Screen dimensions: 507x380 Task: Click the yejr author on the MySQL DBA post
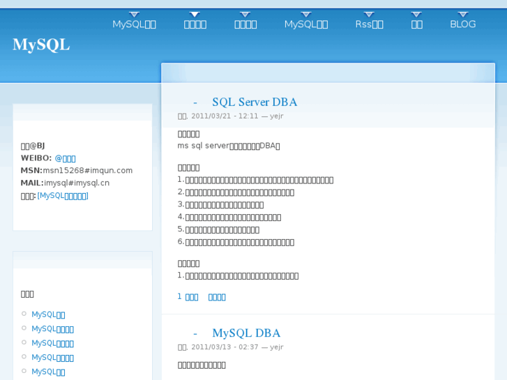click(x=276, y=347)
